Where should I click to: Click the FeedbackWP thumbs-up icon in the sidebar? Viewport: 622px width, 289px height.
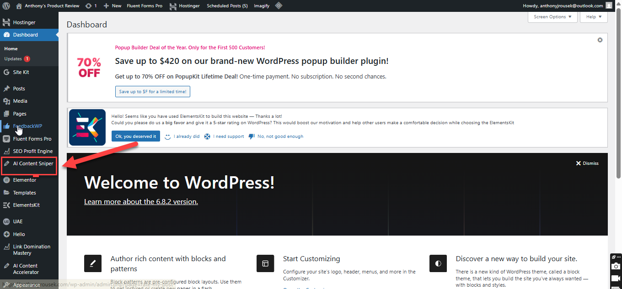pyautogui.click(x=6, y=126)
